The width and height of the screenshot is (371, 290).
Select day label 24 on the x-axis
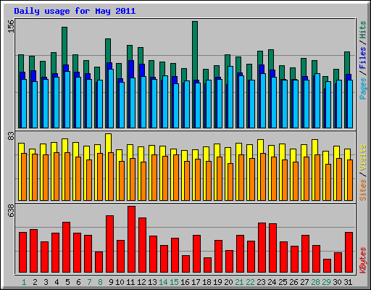pyautogui.click(x=272, y=282)
